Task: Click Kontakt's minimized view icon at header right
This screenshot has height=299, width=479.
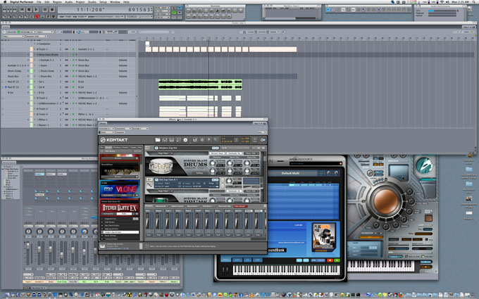Action: click(263, 140)
